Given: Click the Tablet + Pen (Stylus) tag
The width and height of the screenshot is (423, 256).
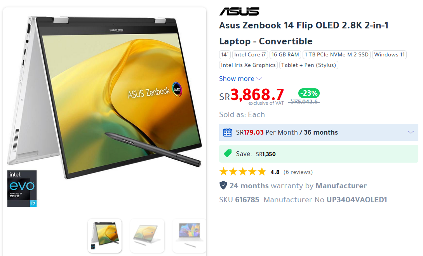Looking at the screenshot, I should 309,65.
